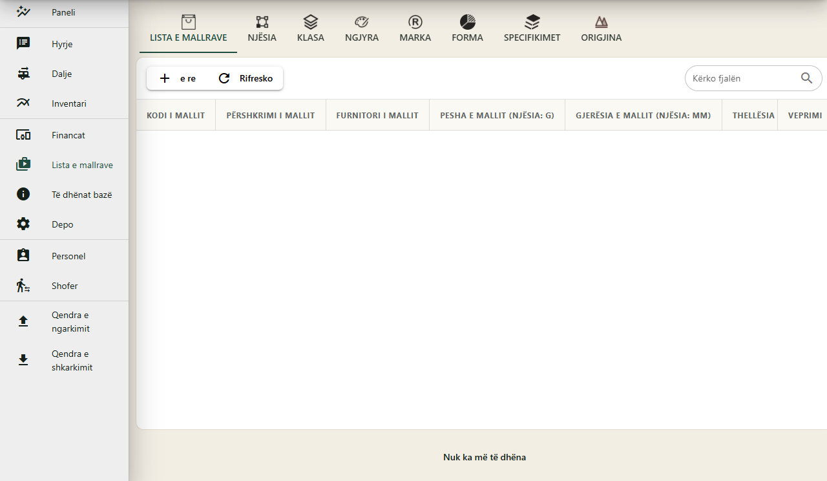
Task: Click the Qendra e ngarkimit upload icon
Action: tap(23, 321)
